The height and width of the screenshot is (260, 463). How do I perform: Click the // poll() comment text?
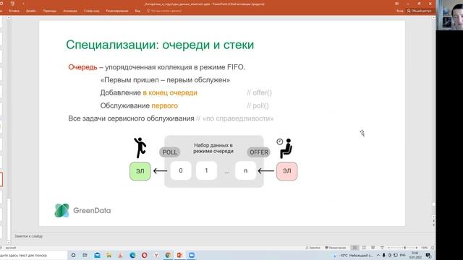click(x=258, y=105)
